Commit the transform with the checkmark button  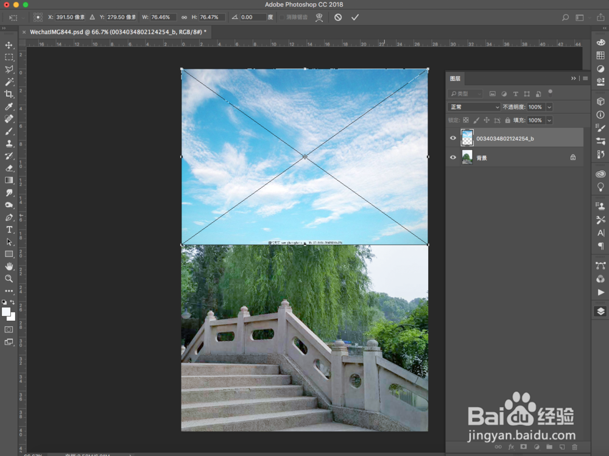point(356,17)
